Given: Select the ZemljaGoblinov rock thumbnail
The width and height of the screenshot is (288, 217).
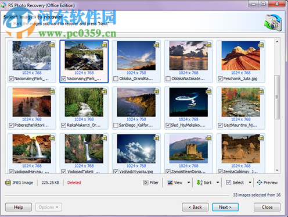Looking at the screenshot, I should coord(241,149).
